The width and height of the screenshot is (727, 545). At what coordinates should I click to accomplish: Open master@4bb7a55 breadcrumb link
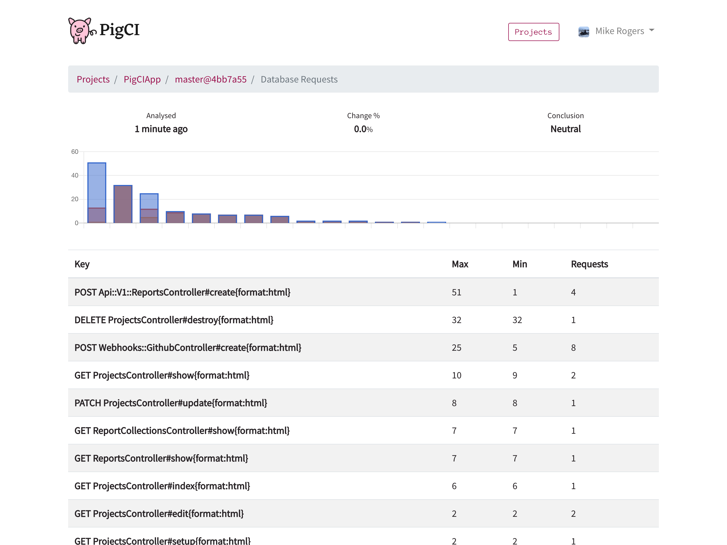pyautogui.click(x=210, y=79)
